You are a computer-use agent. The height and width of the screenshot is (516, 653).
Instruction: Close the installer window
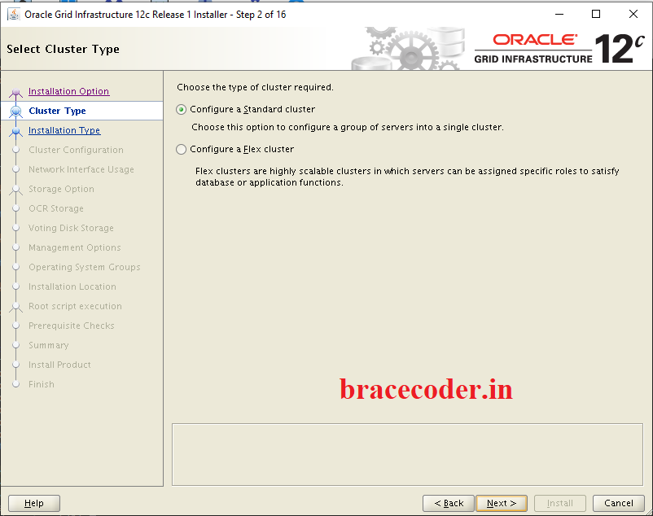(x=633, y=14)
